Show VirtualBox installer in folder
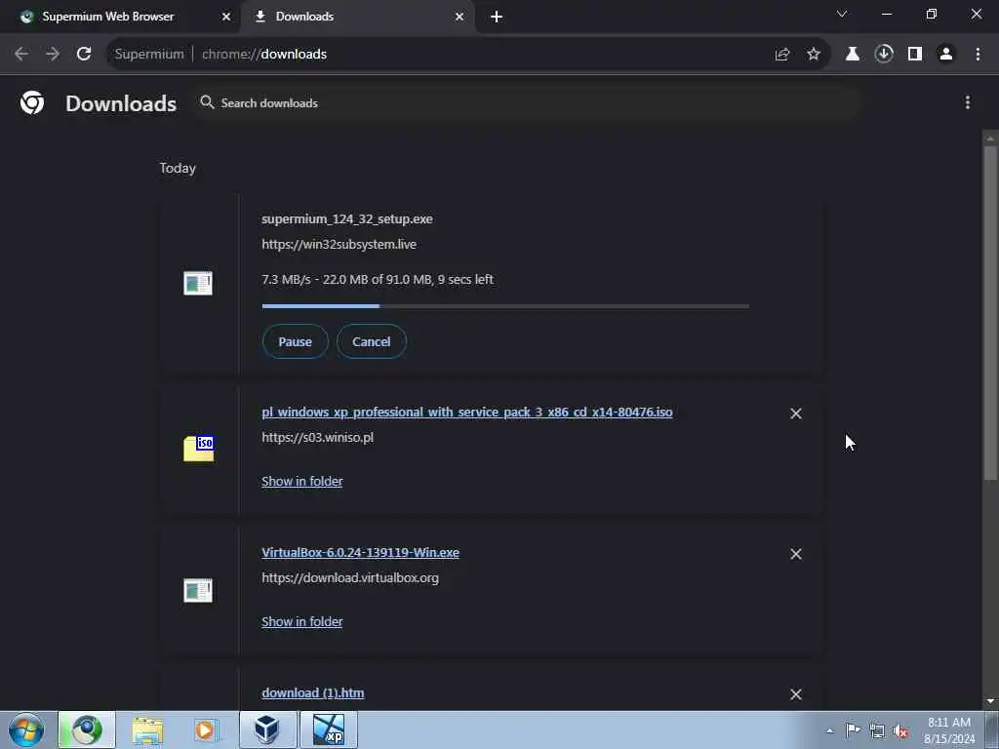The image size is (999, 749). 302,621
